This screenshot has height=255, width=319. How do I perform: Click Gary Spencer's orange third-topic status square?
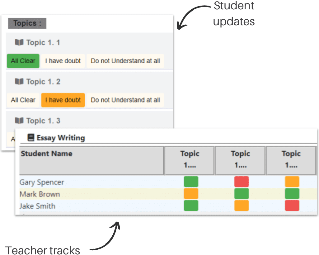coord(292,182)
